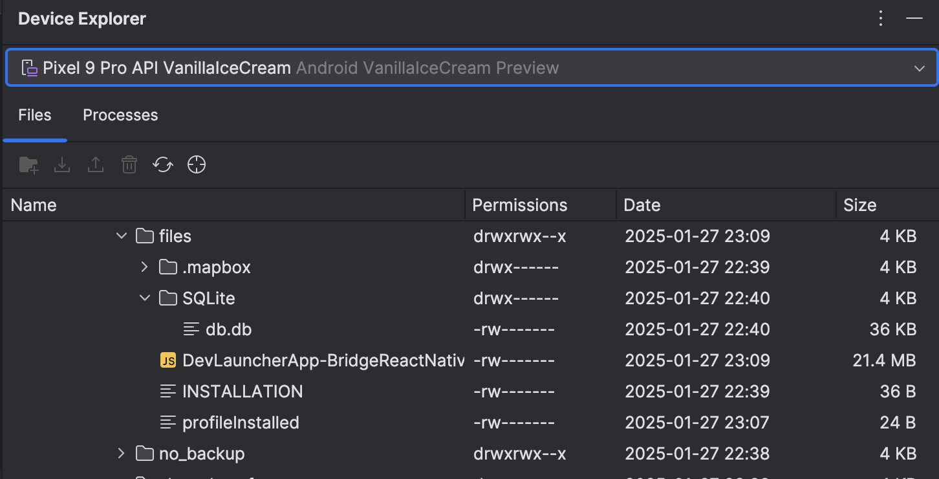This screenshot has height=479, width=939.
Task: Select the db.db file
Action: [x=228, y=329]
